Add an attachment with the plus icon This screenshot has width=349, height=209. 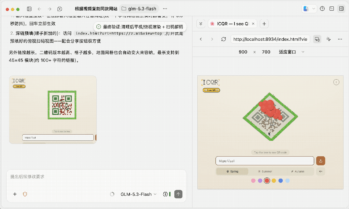tap(15, 194)
